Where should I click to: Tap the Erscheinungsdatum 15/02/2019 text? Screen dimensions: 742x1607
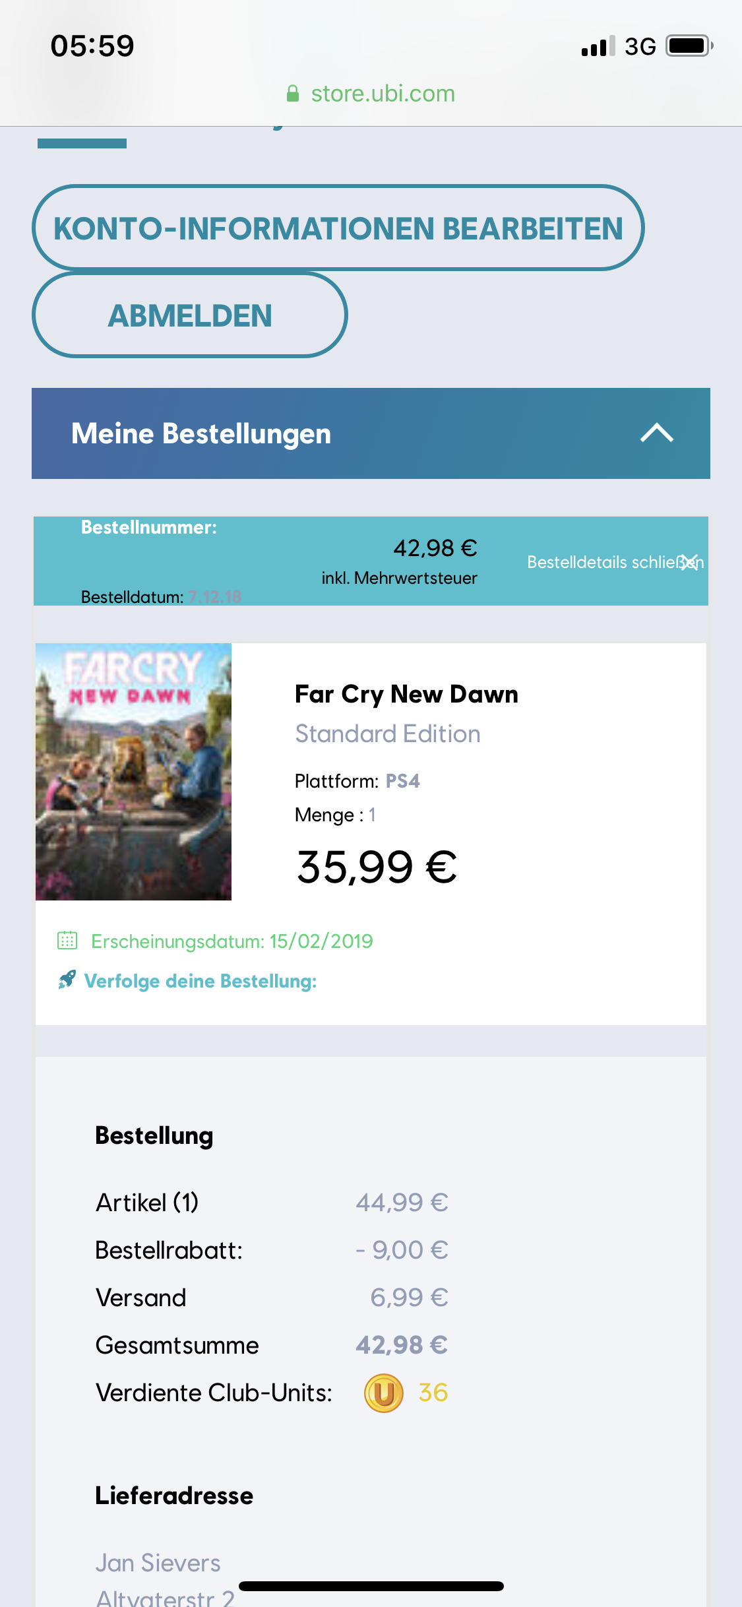[232, 941]
